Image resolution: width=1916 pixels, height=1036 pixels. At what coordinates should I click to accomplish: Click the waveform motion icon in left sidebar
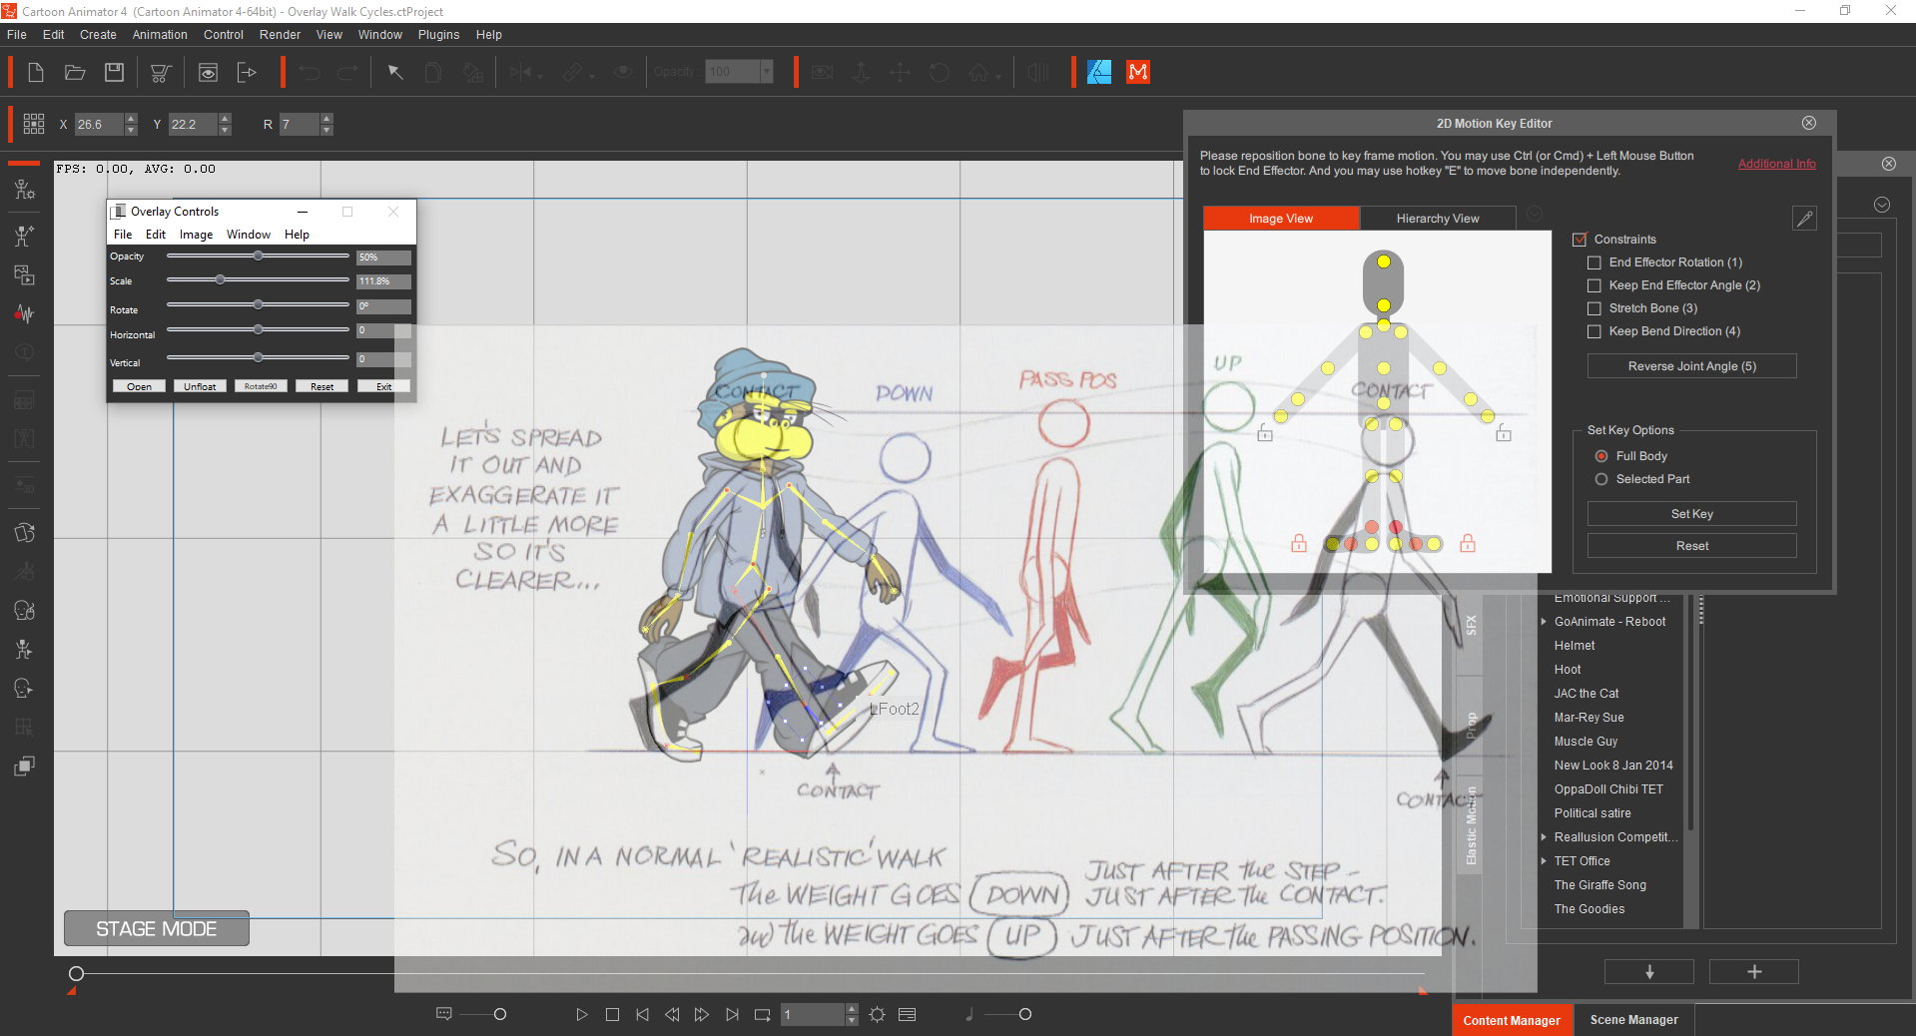tap(25, 313)
